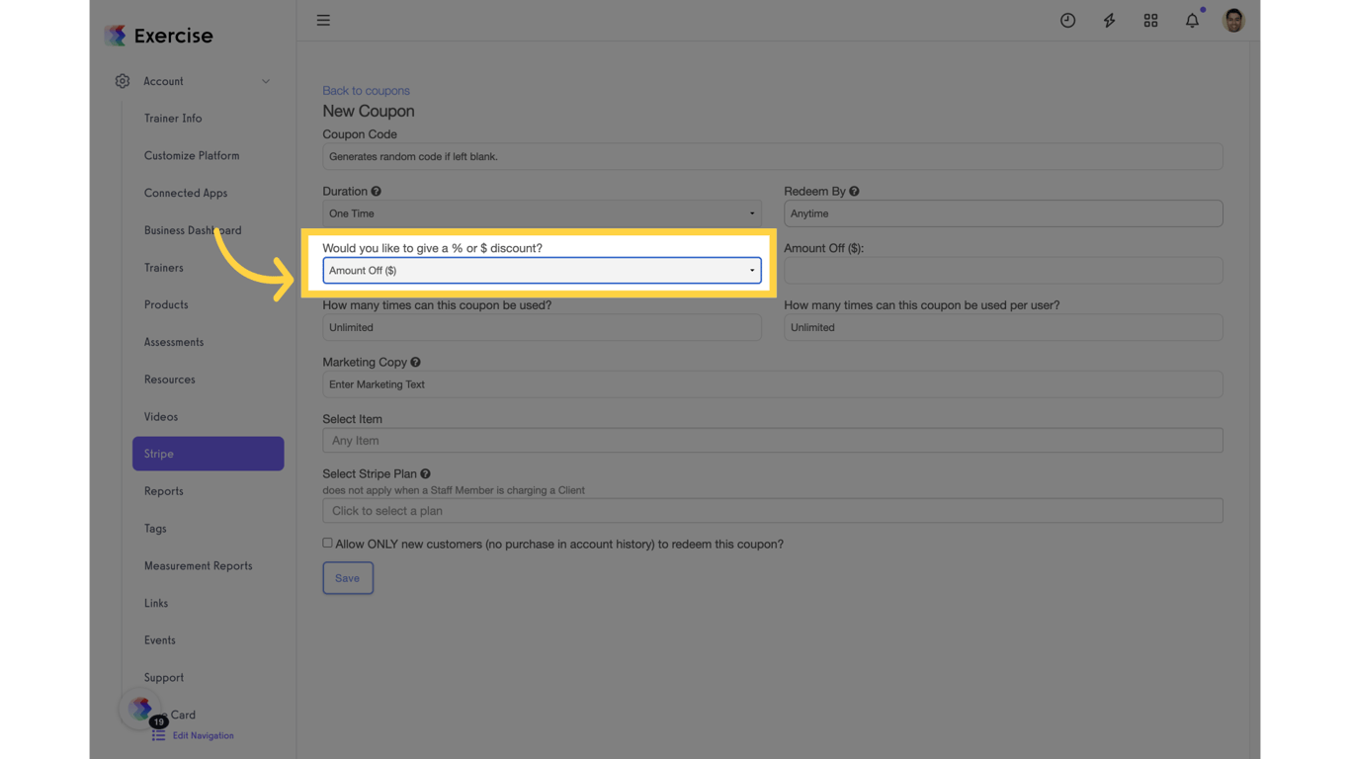Click the Edit Navigation link

205,735
